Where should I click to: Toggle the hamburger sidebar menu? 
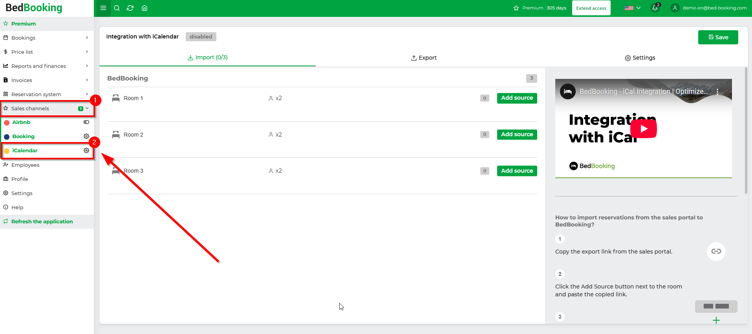coord(103,8)
